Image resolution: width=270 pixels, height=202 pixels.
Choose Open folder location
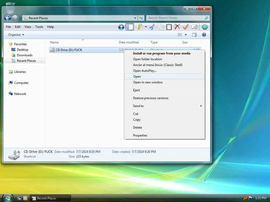tap(165, 59)
